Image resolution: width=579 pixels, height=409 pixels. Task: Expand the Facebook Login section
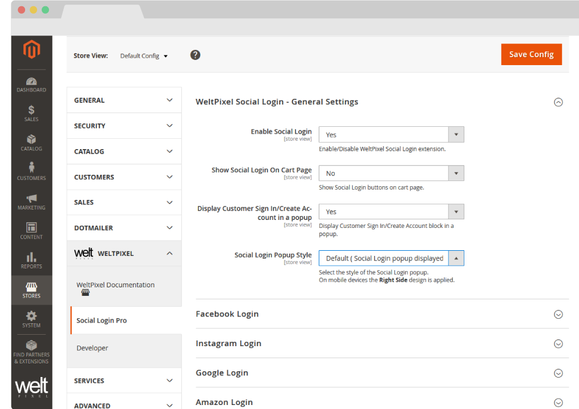click(558, 314)
